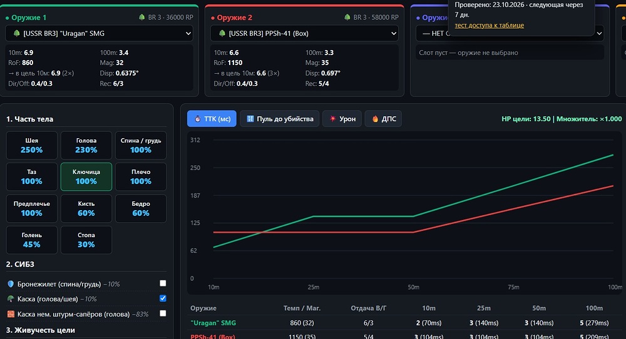The image size is (626, 339).
Task: Select the Шея 250% body part
Action: point(31,145)
